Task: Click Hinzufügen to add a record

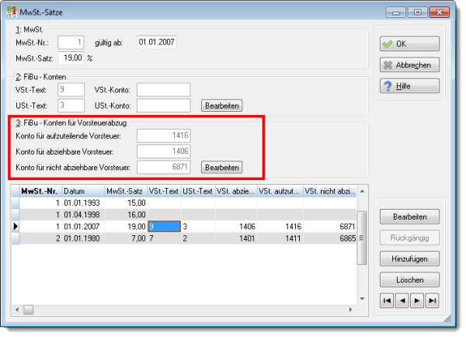Action: click(x=409, y=259)
